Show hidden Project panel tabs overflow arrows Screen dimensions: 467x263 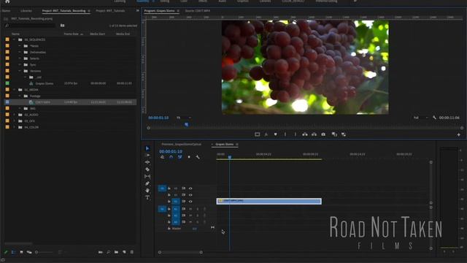click(x=137, y=10)
